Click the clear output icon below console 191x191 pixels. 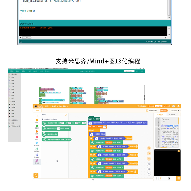(x=169, y=179)
